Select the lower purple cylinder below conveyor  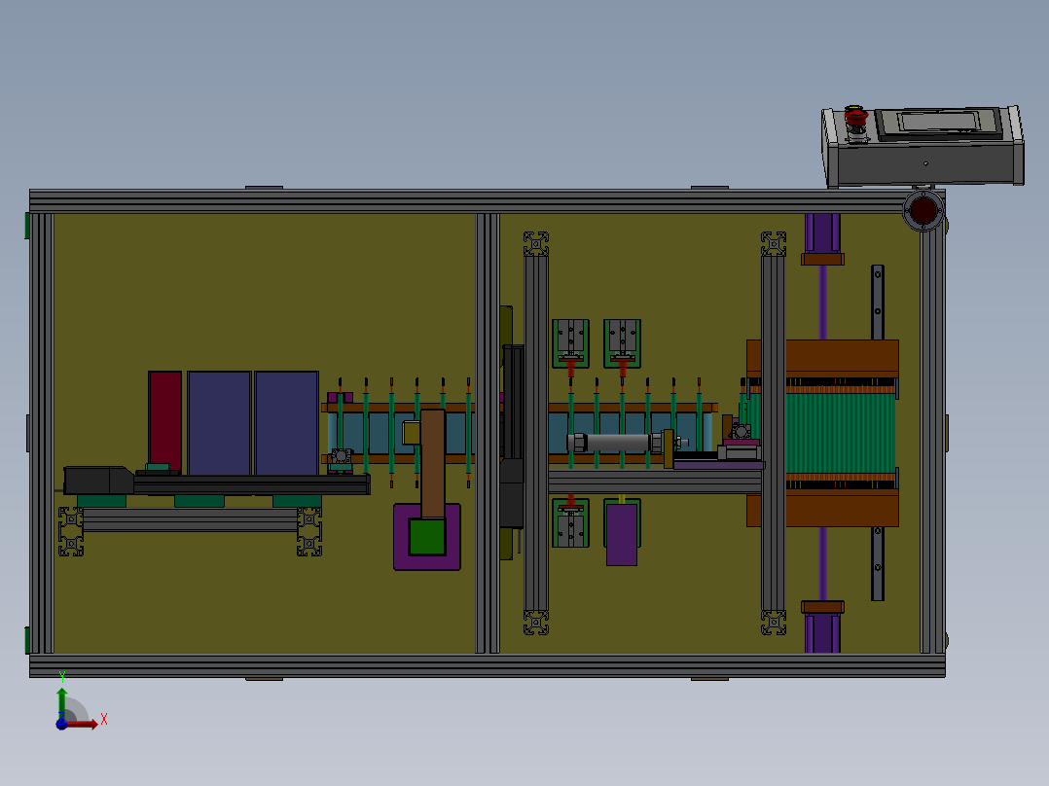822,632
